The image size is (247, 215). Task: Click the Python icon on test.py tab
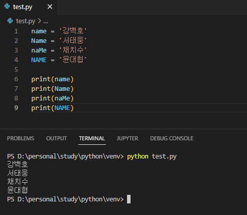(7, 6)
